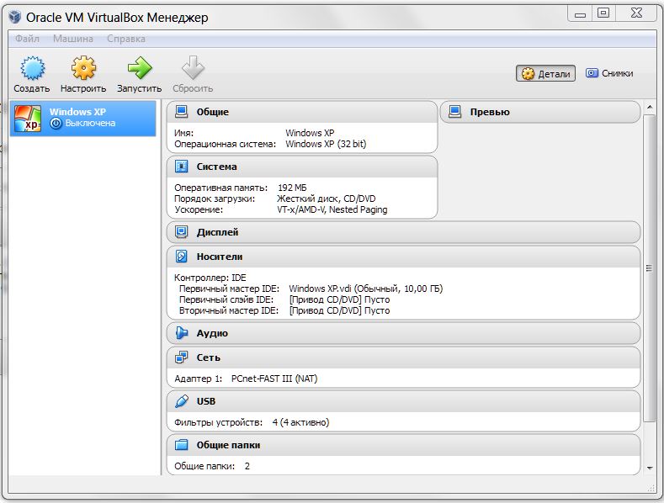664x503 pixels.
Task: Click the Контроллер: IDE label
Action: (x=210, y=278)
